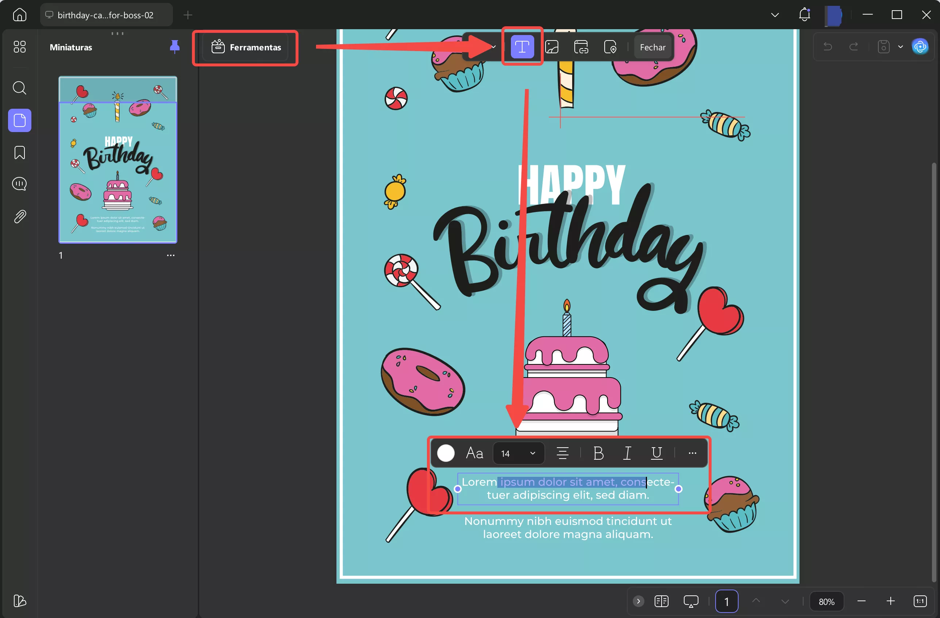Select the Text edit tool
The image size is (940, 618).
click(522, 47)
